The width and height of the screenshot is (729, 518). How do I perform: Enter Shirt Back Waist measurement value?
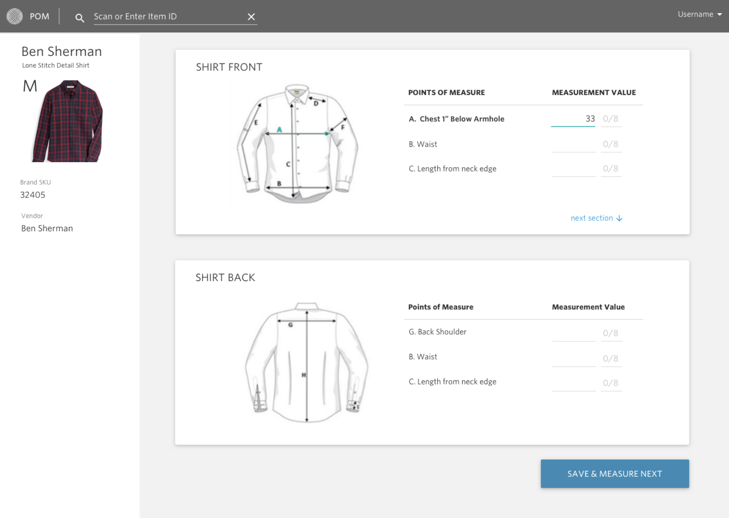pyautogui.click(x=574, y=358)
